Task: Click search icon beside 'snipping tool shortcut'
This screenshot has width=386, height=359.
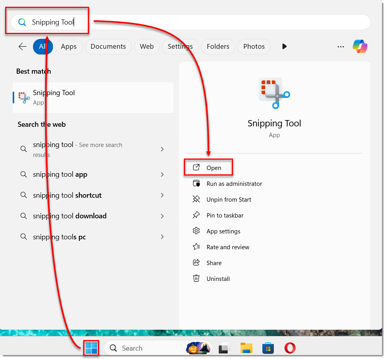Action: [x=24, y=195]
